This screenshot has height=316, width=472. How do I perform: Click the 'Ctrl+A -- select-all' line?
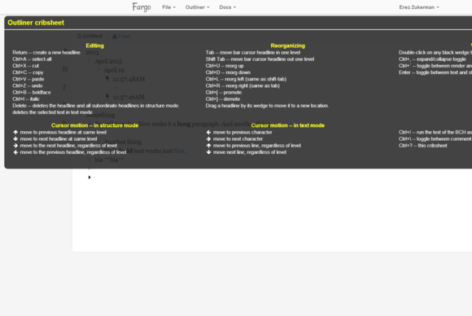[32, 59]
